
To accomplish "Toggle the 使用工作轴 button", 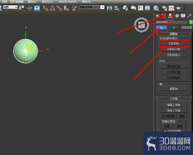I will coord(174,110).
